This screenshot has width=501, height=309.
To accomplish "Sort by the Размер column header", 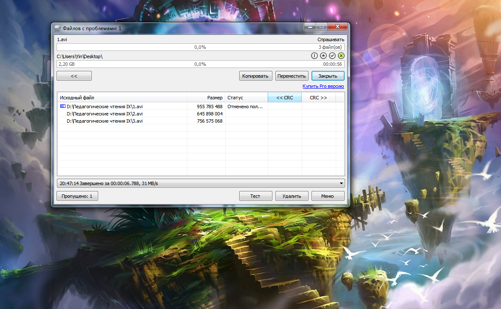I will pyautogui.click(x=206, y=98).
